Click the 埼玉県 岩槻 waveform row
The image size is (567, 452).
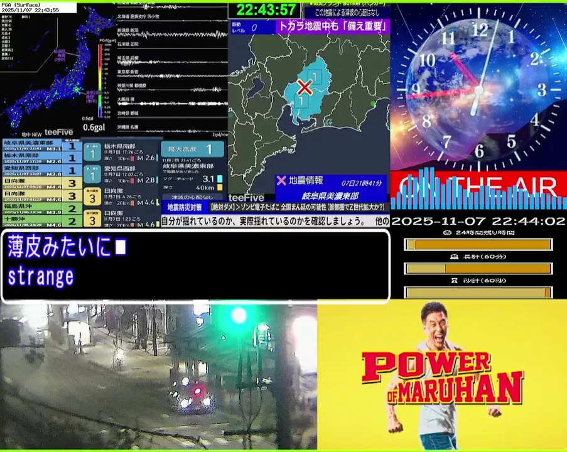(172, 60)
